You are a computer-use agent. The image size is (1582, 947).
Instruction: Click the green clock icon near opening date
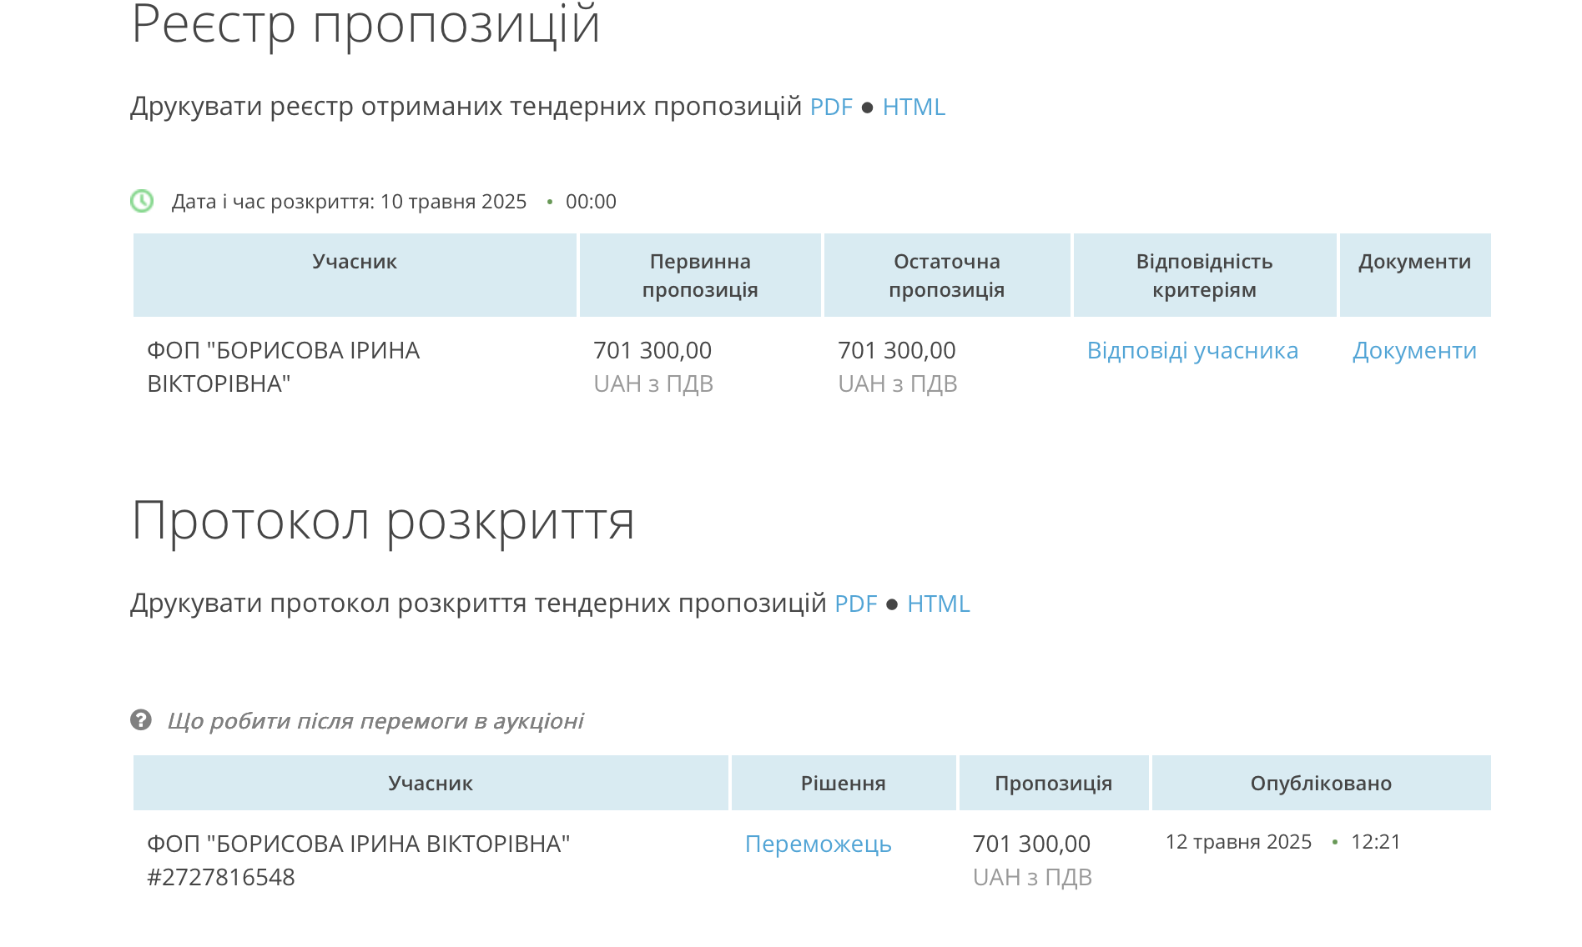click(142, 201)
